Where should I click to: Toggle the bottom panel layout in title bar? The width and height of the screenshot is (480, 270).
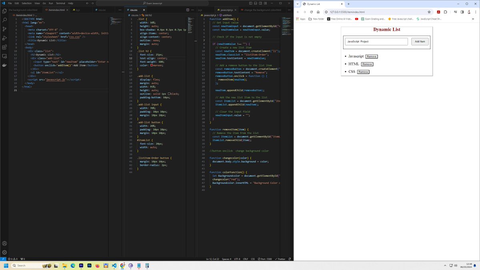coord(255,3)
